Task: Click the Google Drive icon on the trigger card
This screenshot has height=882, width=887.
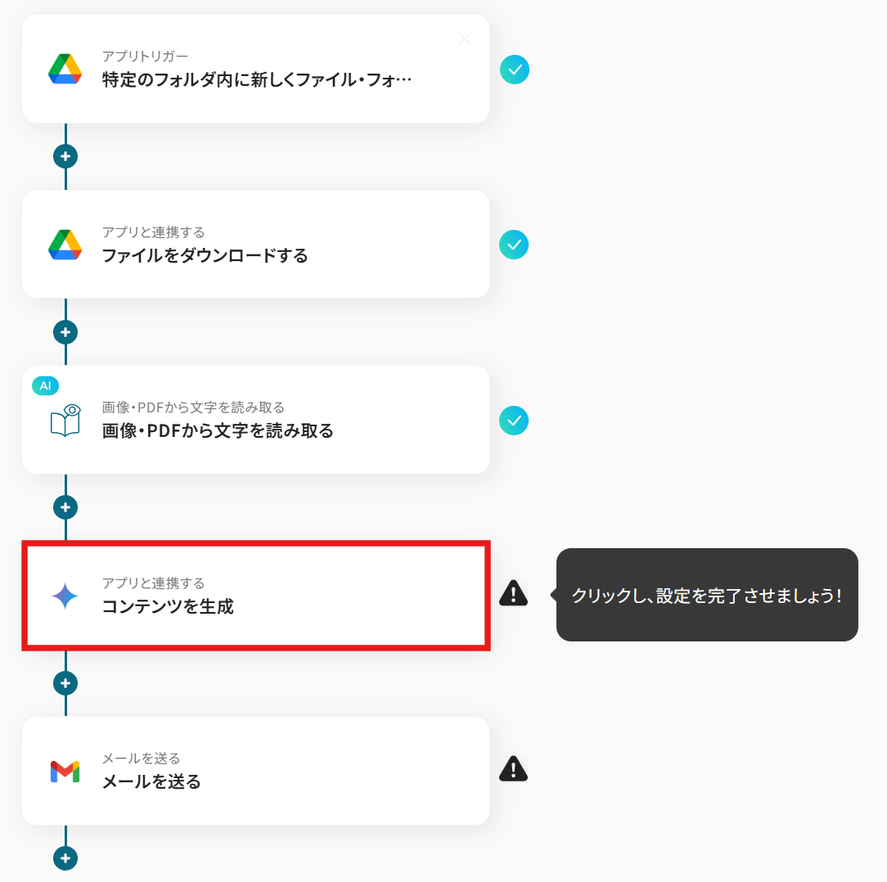Action: (65, 69)
